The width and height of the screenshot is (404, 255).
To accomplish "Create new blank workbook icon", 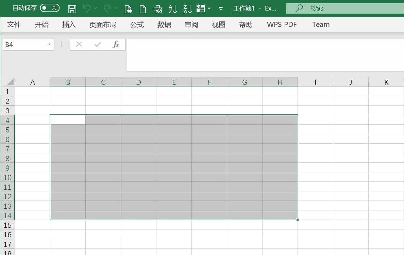I will pos(143,9).
